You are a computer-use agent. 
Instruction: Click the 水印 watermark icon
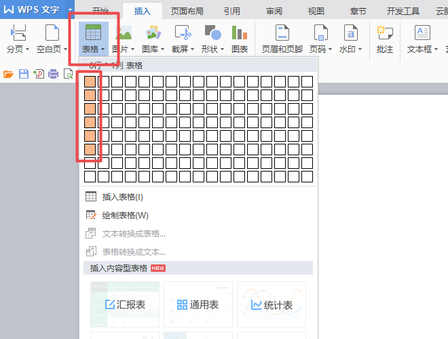350,33
